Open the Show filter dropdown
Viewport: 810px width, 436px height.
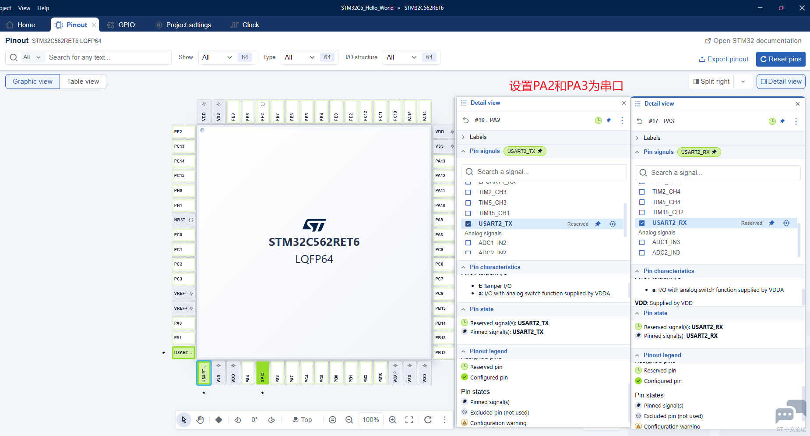[x=227, y=57]
